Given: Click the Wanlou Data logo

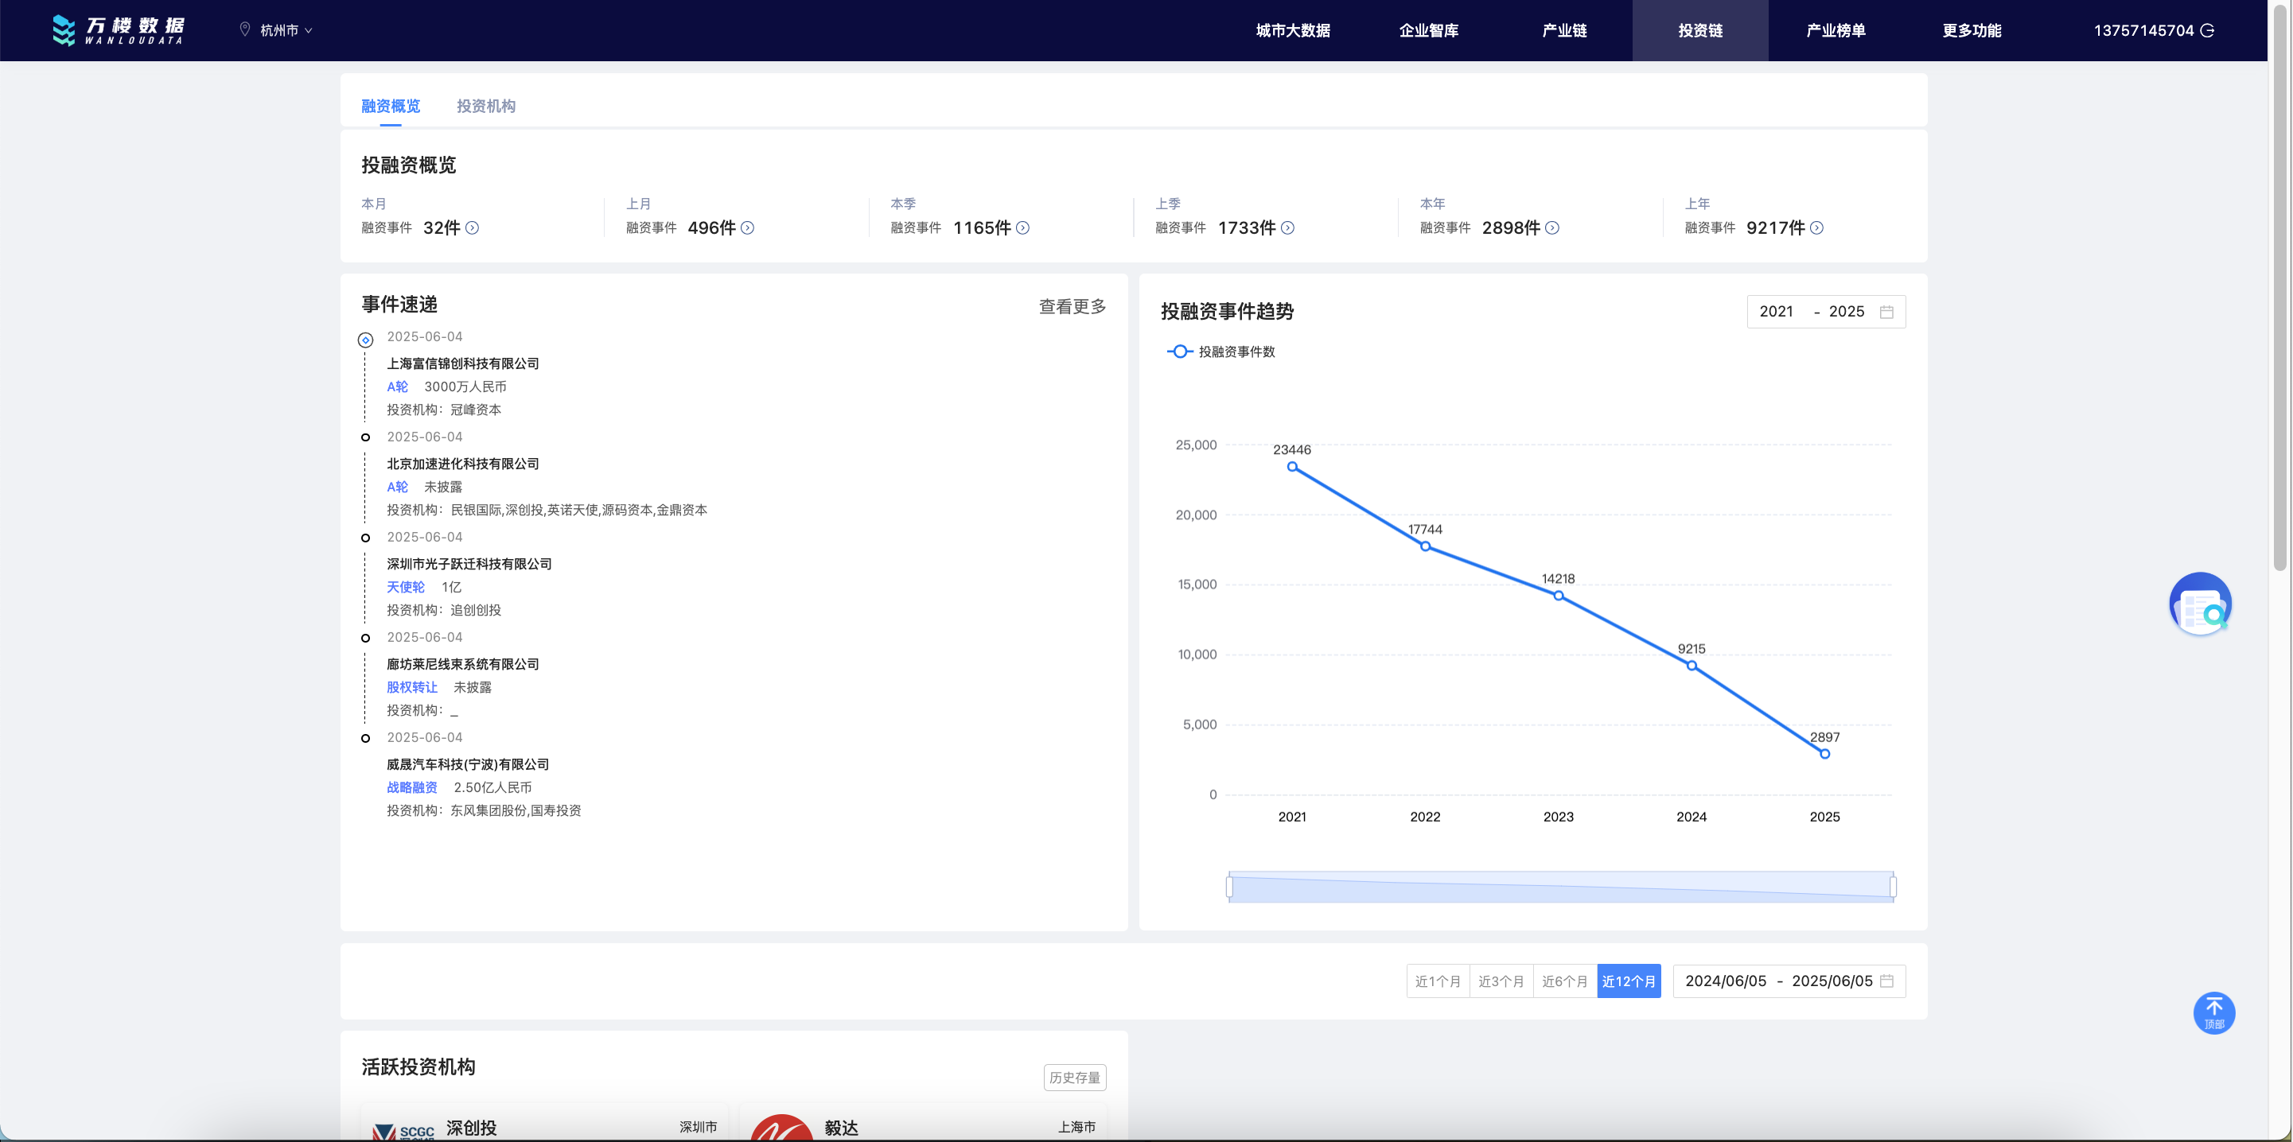Looking at the screenshot, I should (x=118, y=30).
